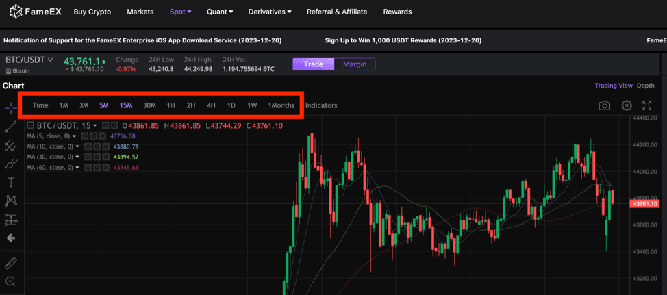Select the trend line drawing tool
Image resolution: width=667 pixels, height=295 pixels.
point(11,127)
